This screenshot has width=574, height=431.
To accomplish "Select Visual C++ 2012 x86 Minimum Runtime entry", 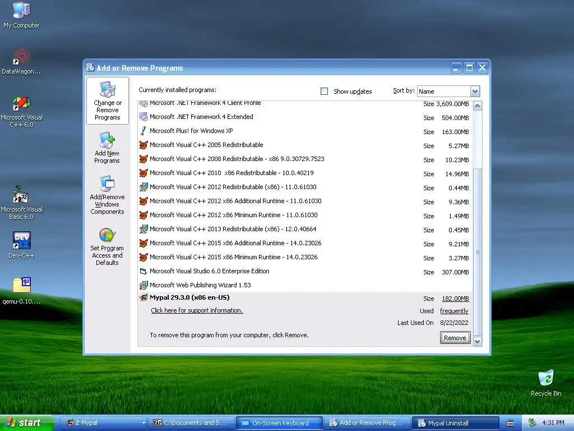I will pyautogui.click(x=305, y=215).
